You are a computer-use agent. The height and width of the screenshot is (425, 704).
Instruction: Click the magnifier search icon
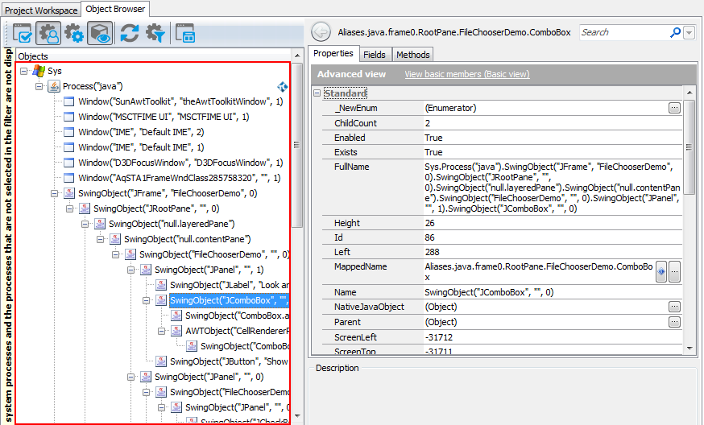(675, 33)
